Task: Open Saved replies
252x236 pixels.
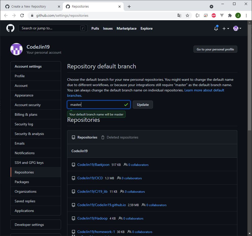Action: tap(36, 201)
